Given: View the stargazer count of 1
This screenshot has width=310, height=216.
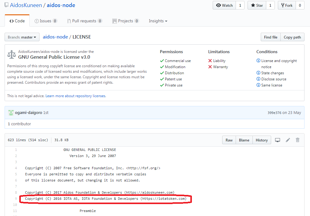Looking at the screenshot, I should 270,5.
